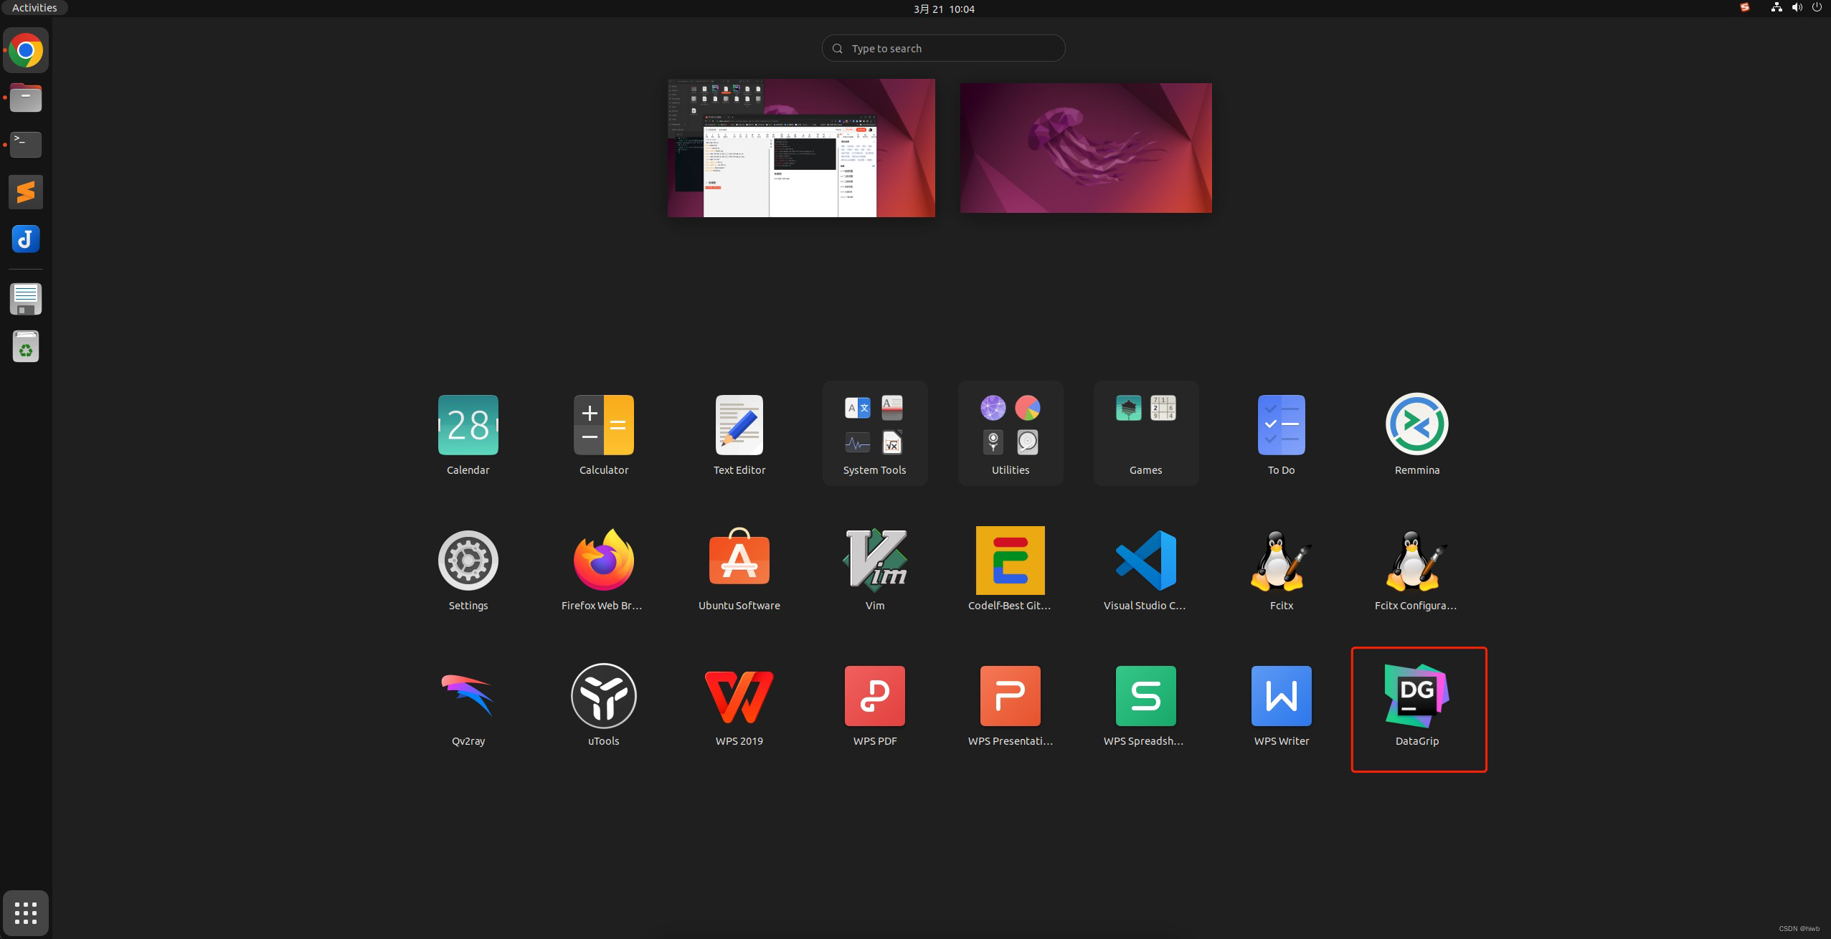Image resolution: width=1831 pixels, height=939 pixels.
Task: Click the Type to search field
Action: coord(943,48)
